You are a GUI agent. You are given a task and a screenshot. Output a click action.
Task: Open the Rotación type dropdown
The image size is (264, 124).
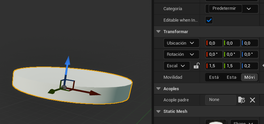tap(181, 54)
